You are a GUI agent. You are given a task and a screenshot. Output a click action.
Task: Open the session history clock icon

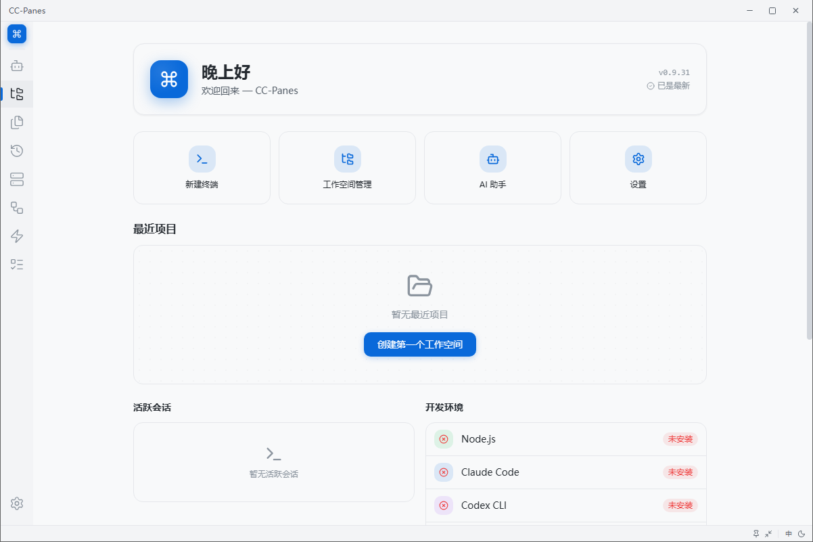17,151
